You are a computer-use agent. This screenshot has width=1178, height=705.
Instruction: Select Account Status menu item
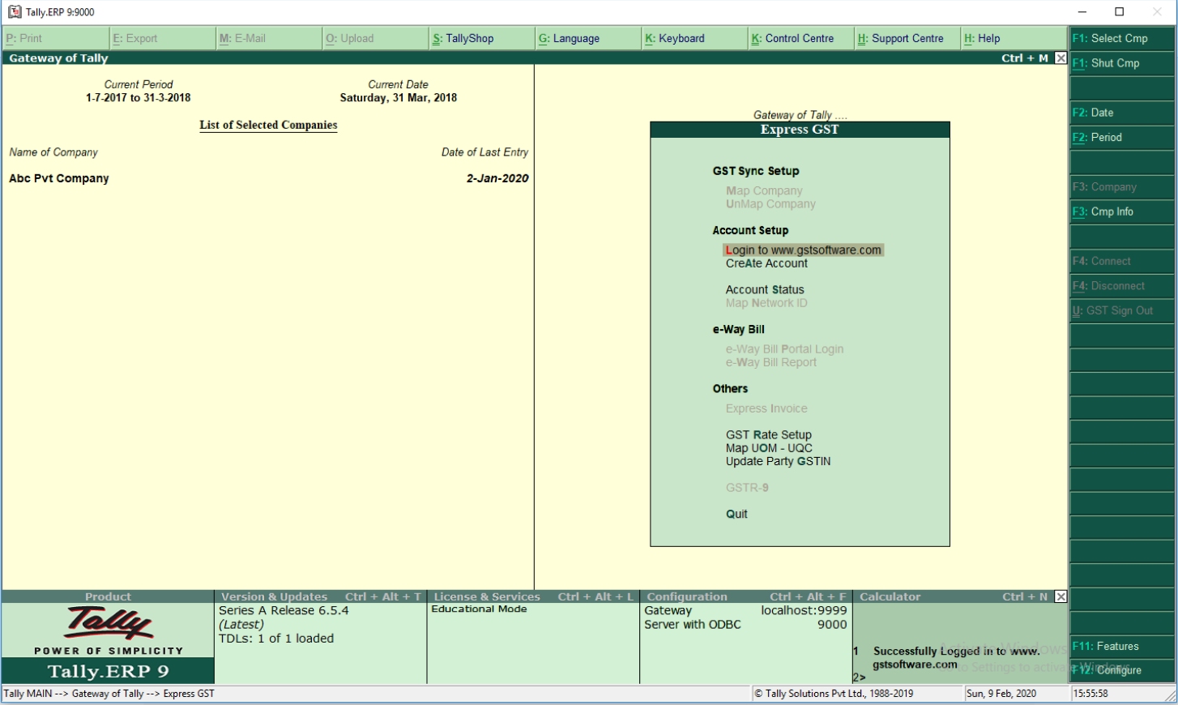pyautogui.click(x=765, y=290)
